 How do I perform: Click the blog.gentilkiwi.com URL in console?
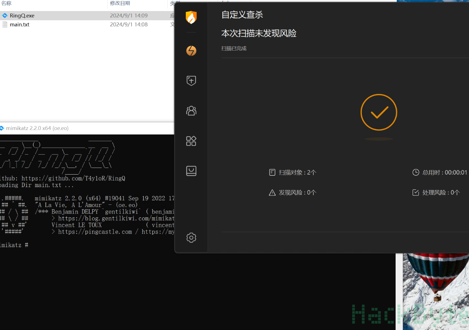point(116,218)
